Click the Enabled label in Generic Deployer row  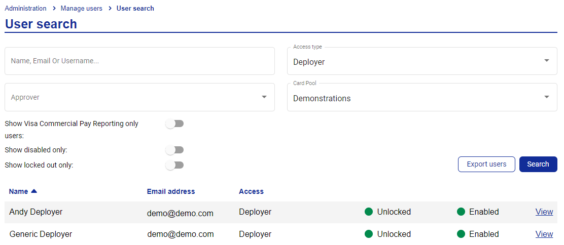coord(484,234)
